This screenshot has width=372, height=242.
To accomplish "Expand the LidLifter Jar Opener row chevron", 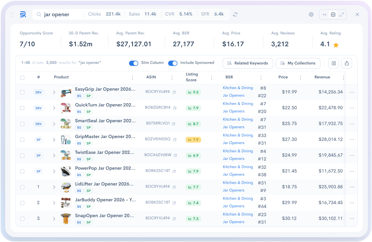I will pyautogui.click(x=54, y=187).
